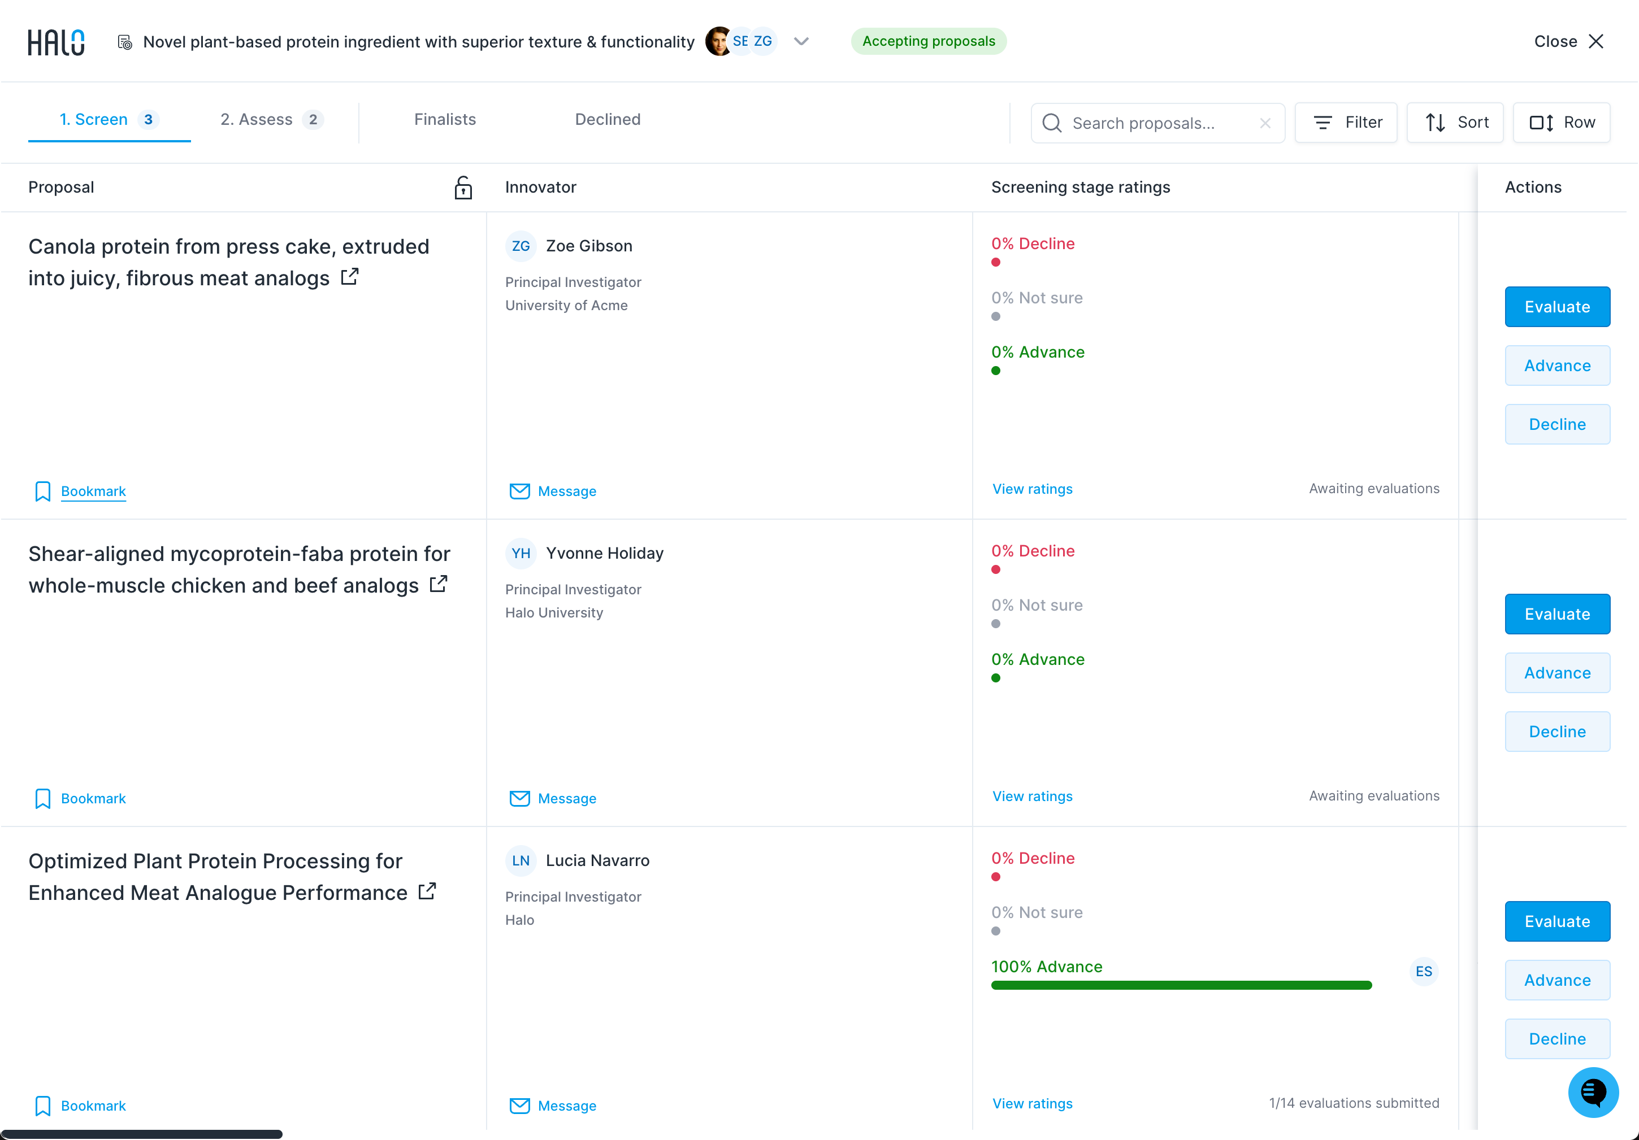This screenshot has height=1140, width=1639.
Task: Switch to the 1. Screen tab
Action: pyautogui.click(x=109, y=120)
